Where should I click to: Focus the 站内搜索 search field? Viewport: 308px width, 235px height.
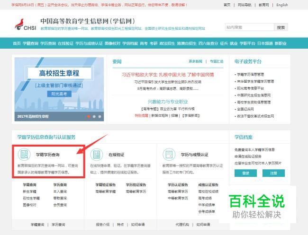[x=249, y=27]
